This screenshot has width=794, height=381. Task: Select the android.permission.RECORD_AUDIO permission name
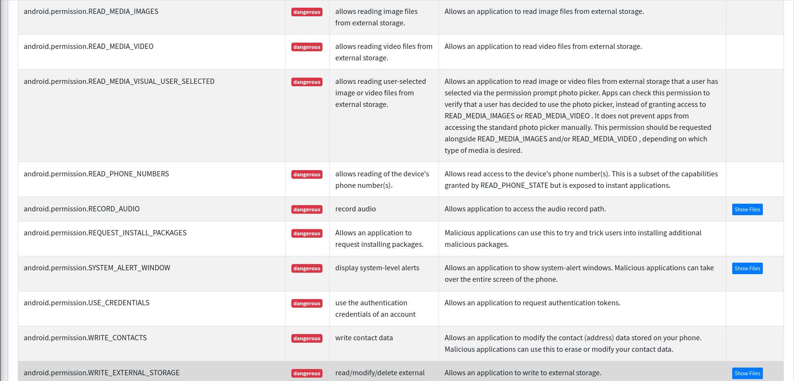[81, 209]
